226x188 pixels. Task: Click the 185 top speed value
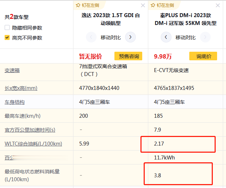[x=158, y=116]
